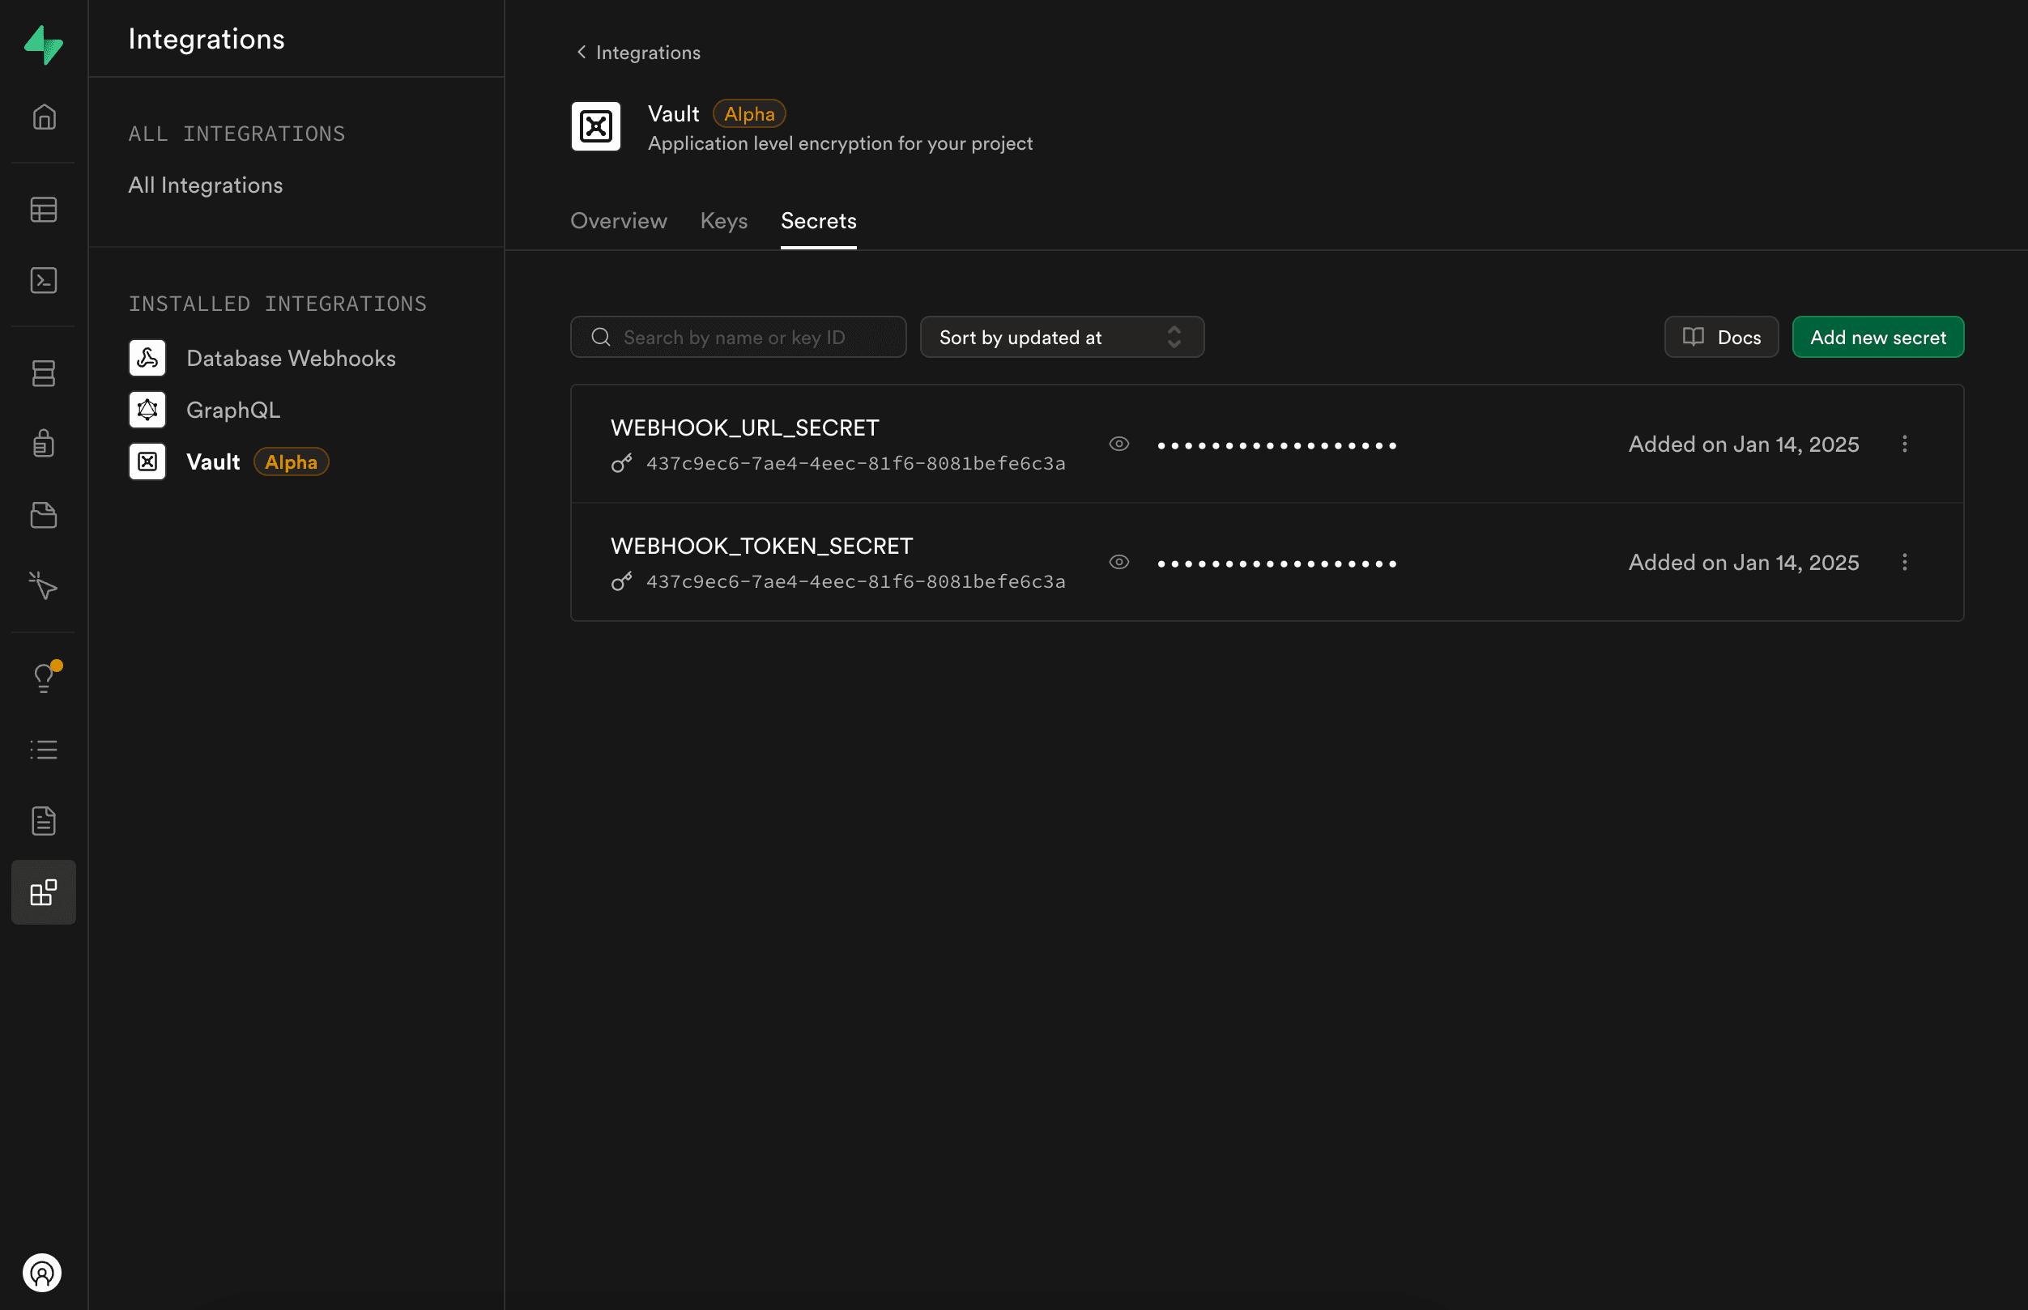Viewport: 2028px width, 1310px height.
Task: Toggle visibility eye icon for WEBHOOK_URL_SECRET
Action: click(x=1119, y=440)
